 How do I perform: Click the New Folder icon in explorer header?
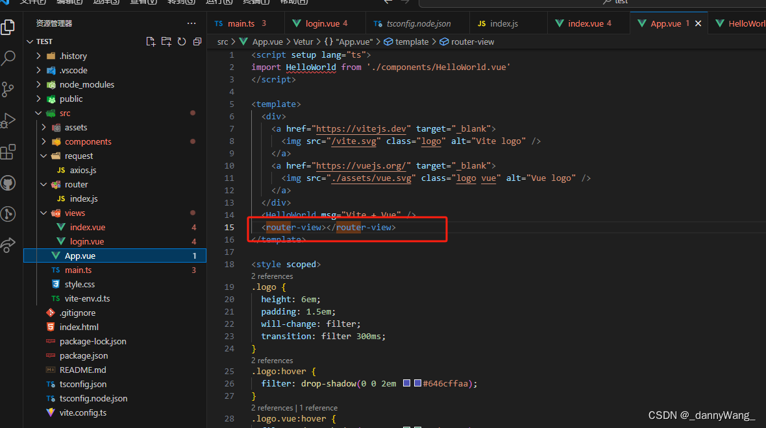pos(167,42)
